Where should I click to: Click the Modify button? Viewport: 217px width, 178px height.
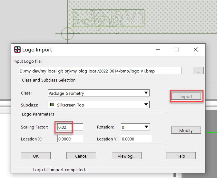click(x=186, y=130)
